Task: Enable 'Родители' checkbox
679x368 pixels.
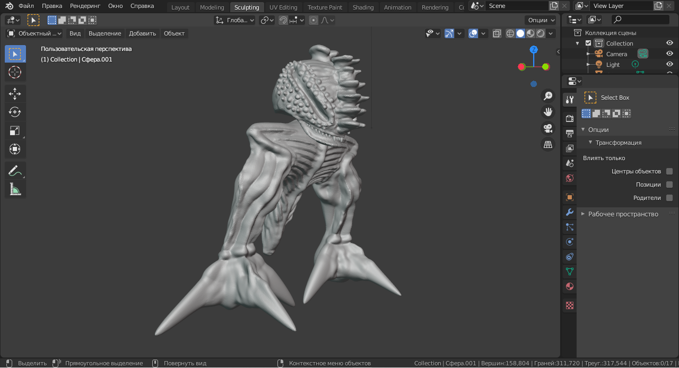Action: [669, 198]
